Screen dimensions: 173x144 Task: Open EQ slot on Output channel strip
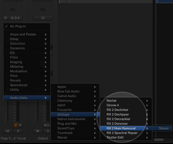pyautogui.click(x=43, y=10)
